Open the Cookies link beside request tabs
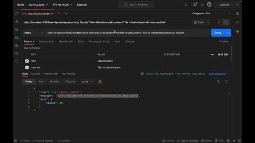The width and height of the screenshot is (255, 143). 224,41
